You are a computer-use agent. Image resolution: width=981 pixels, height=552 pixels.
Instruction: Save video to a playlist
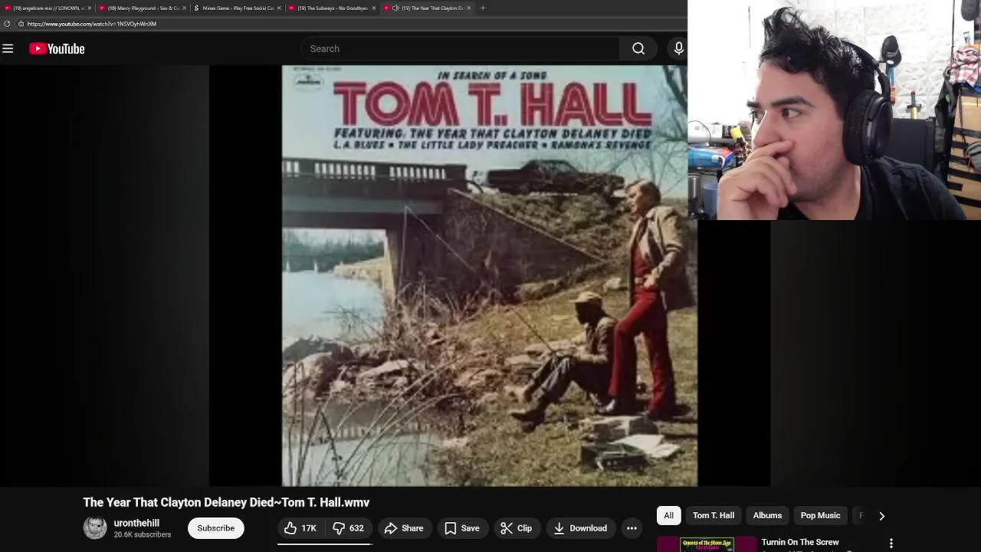point(462,528)
